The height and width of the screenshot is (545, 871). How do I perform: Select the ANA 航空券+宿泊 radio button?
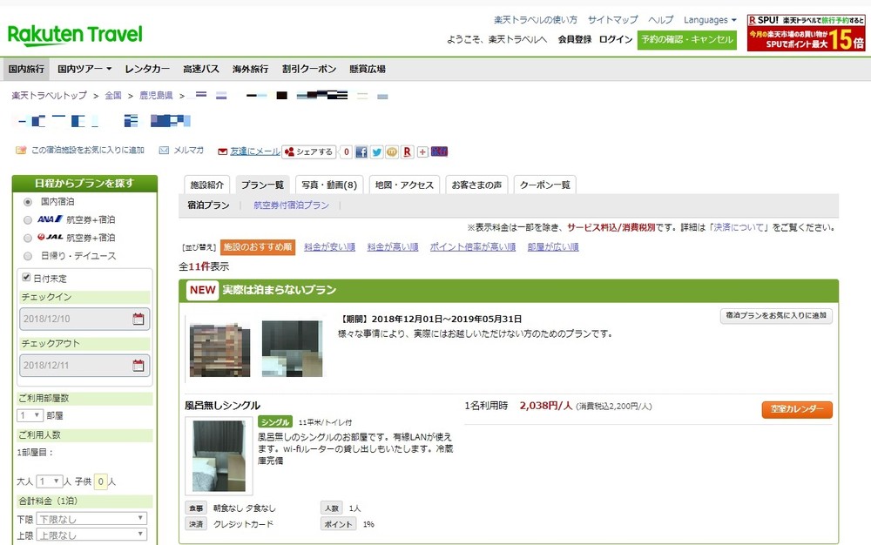pos(29,219)
